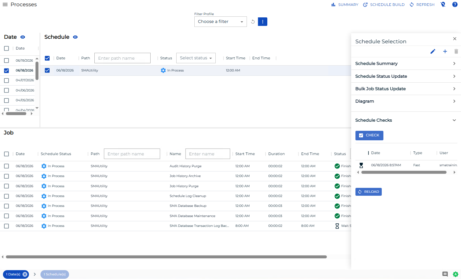Open the blue three-dot filter options
The image size is (461, 279).
coord(262,22)
